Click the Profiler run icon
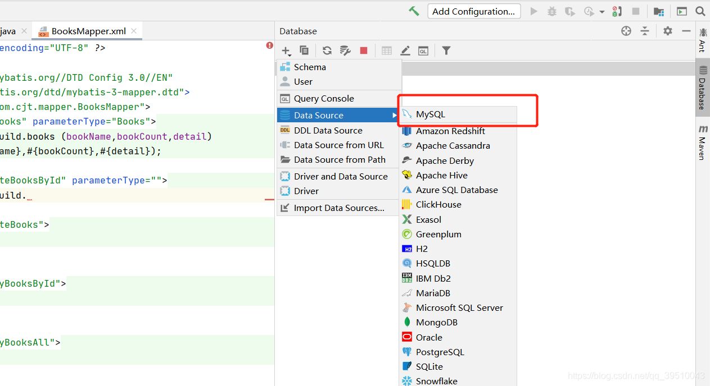 click(x=589, y=11)
